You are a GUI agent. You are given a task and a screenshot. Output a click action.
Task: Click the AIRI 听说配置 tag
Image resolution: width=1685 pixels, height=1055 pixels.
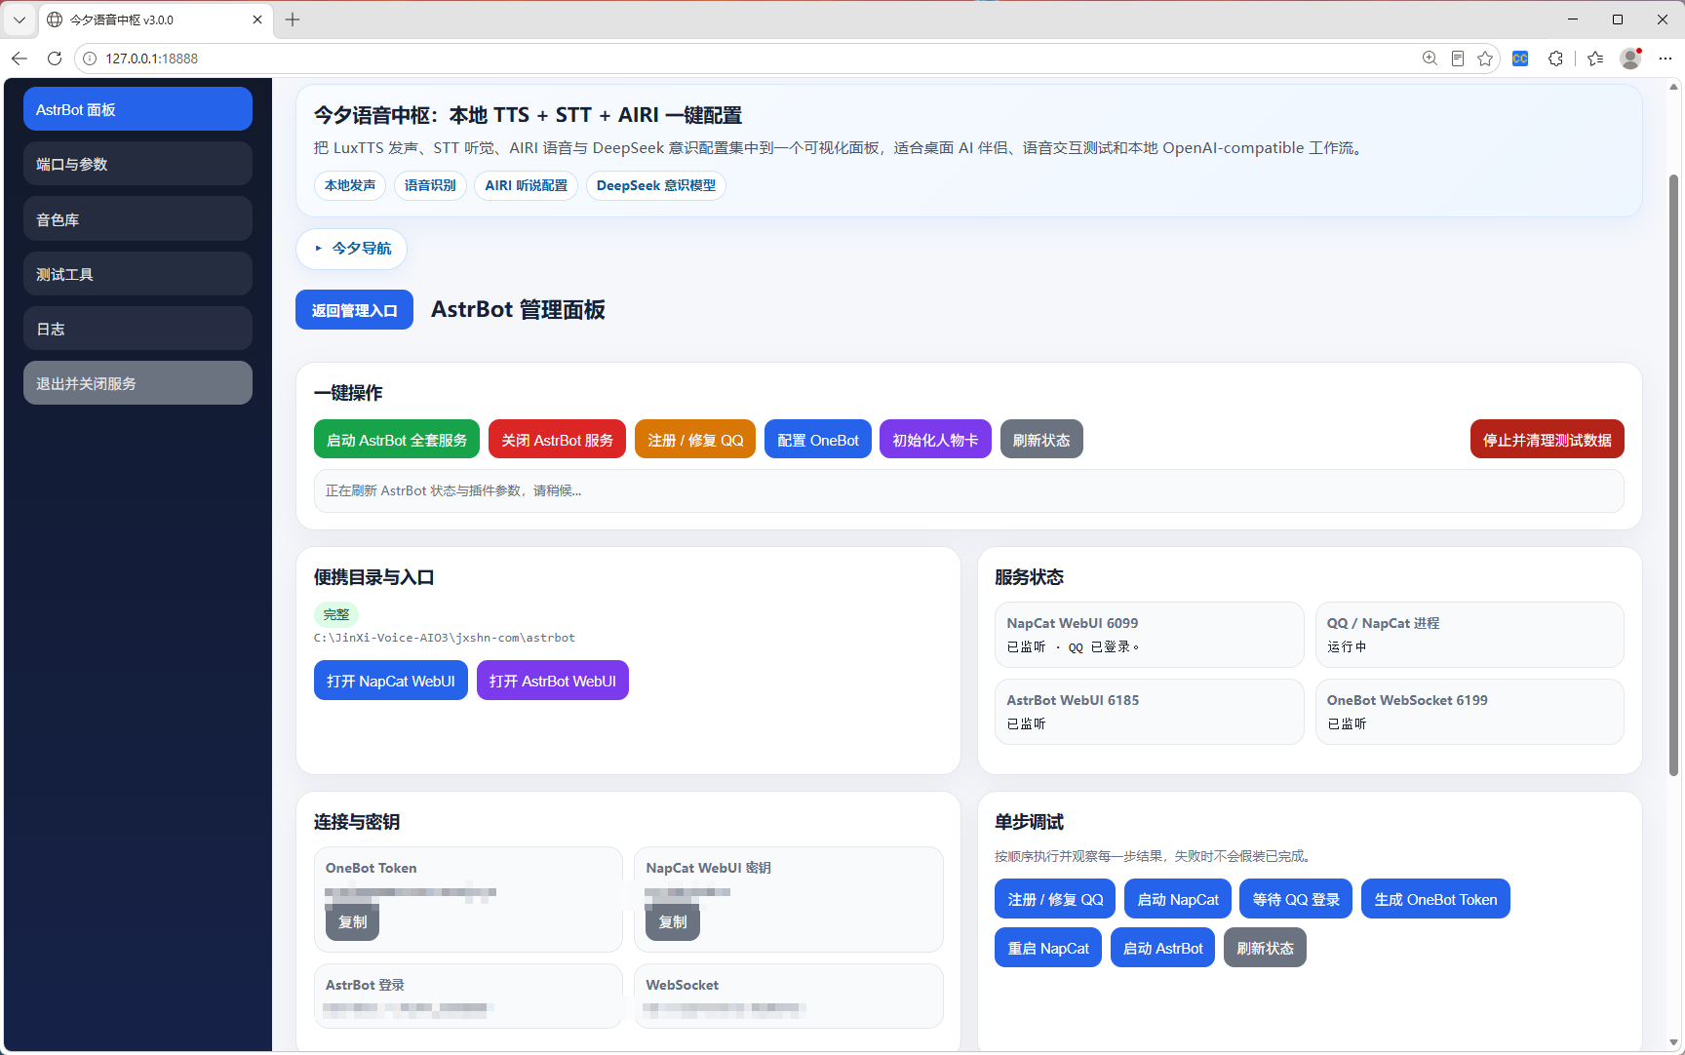[x=527, y=185]
